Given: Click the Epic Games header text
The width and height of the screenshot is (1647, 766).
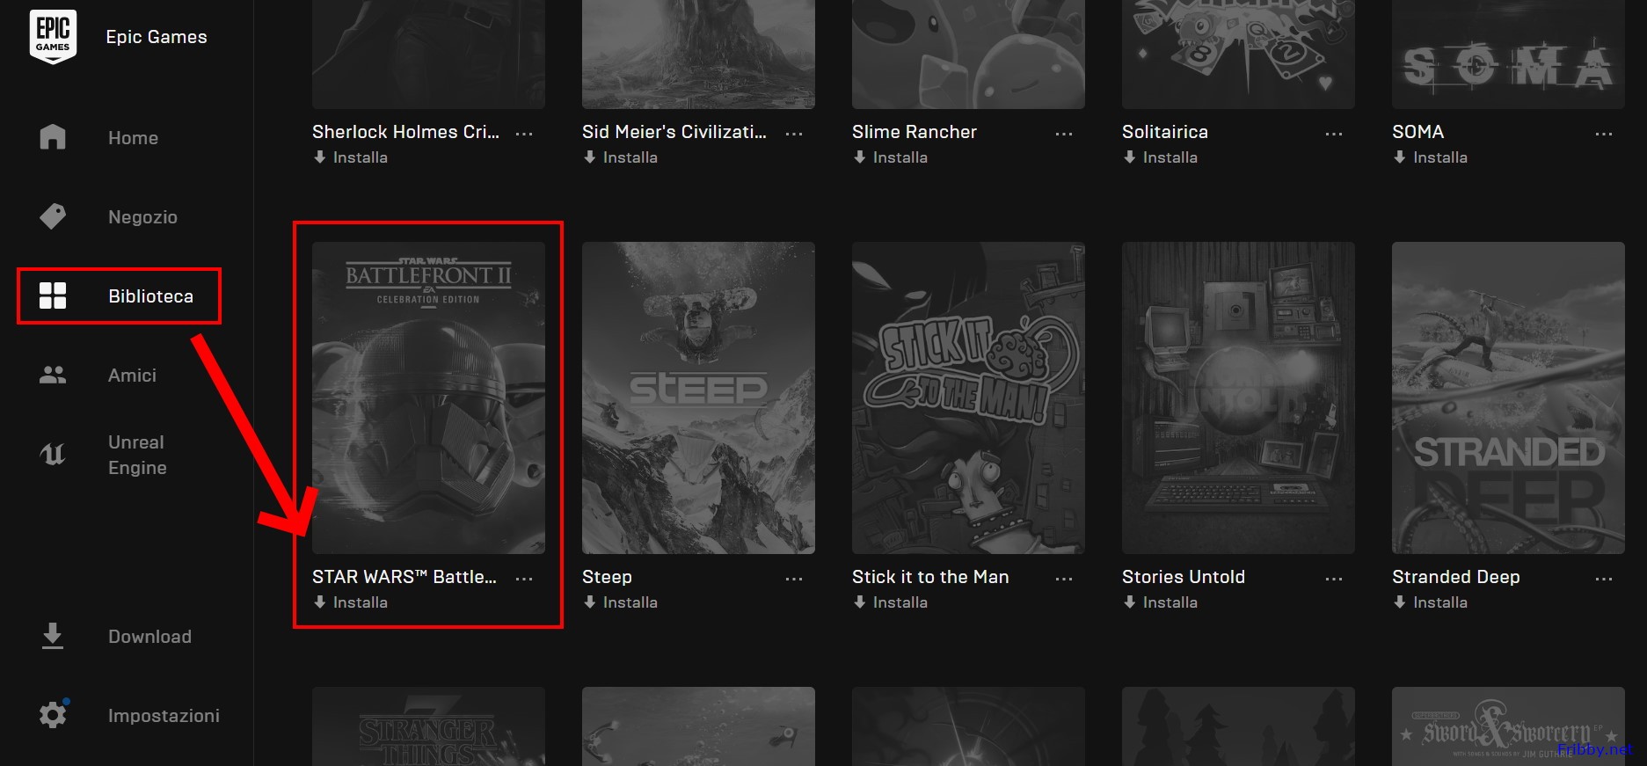Looking at the screenshot, I should (157, 37).
